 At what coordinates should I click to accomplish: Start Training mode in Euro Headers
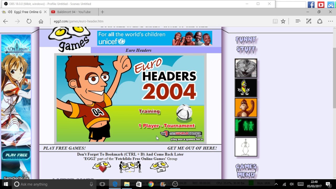coord(149,111)
